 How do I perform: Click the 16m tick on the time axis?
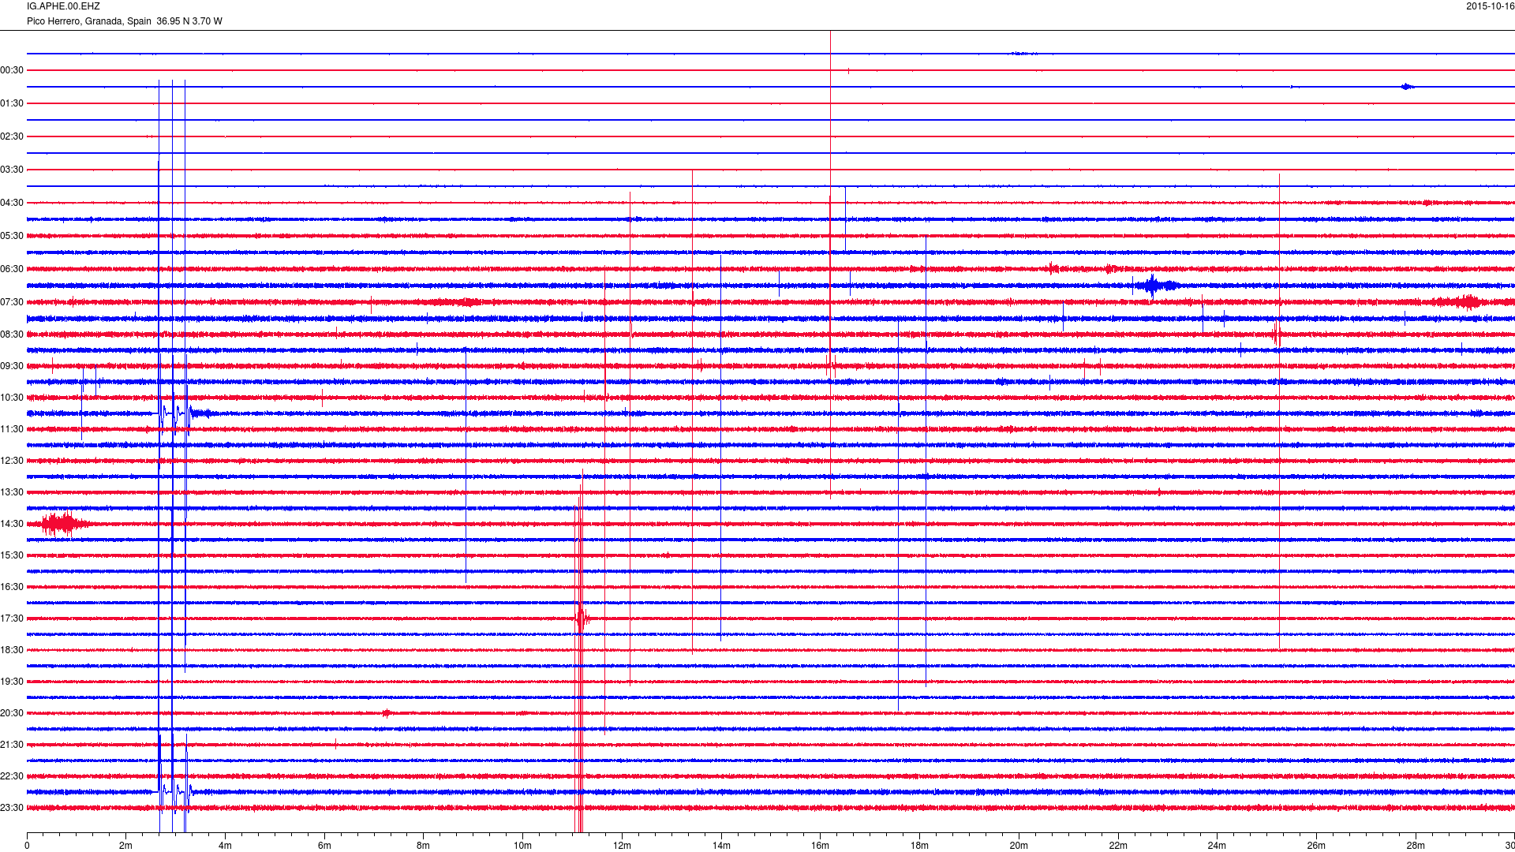point(821,846)
